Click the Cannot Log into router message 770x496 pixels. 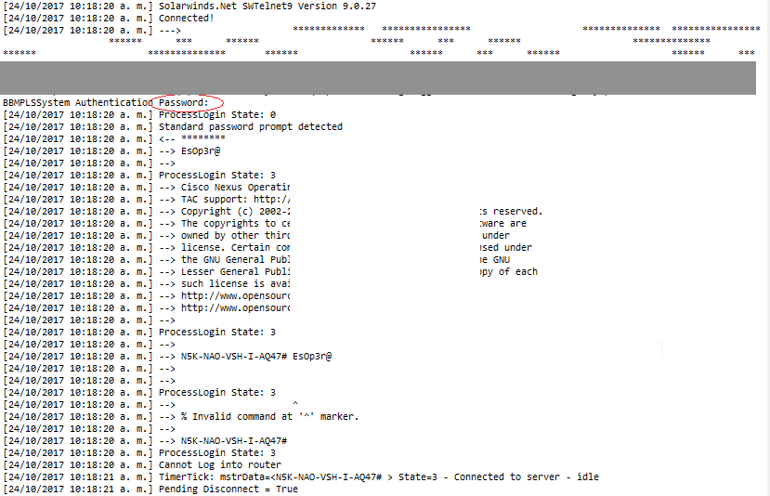click(219, 464)
